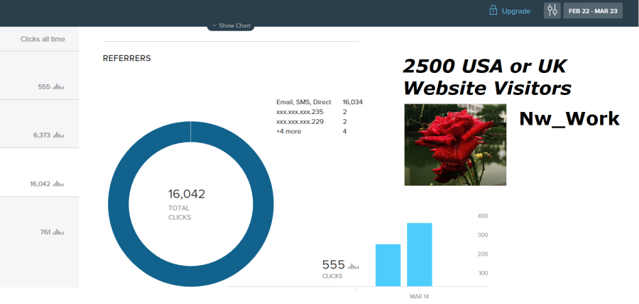
Task: Click the bar chart icon beside 555 CLICKS
Action: click(354, 266)
